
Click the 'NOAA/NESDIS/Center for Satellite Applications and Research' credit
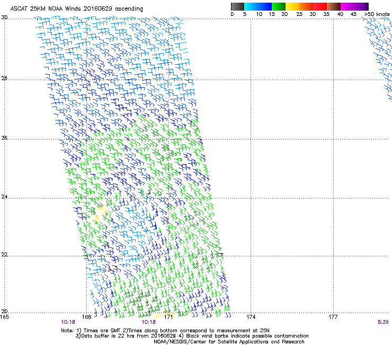(x=229, y=341)
